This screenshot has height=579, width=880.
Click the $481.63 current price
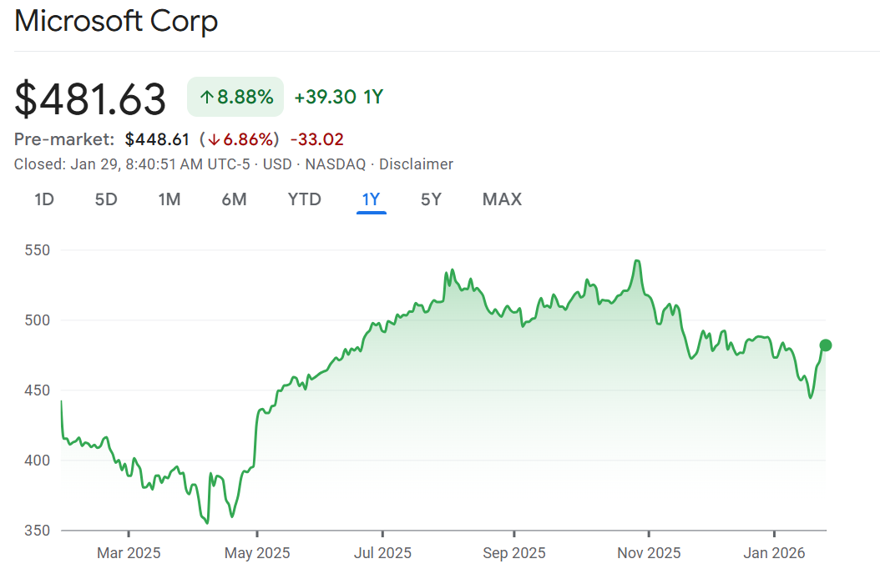(90, 99)
